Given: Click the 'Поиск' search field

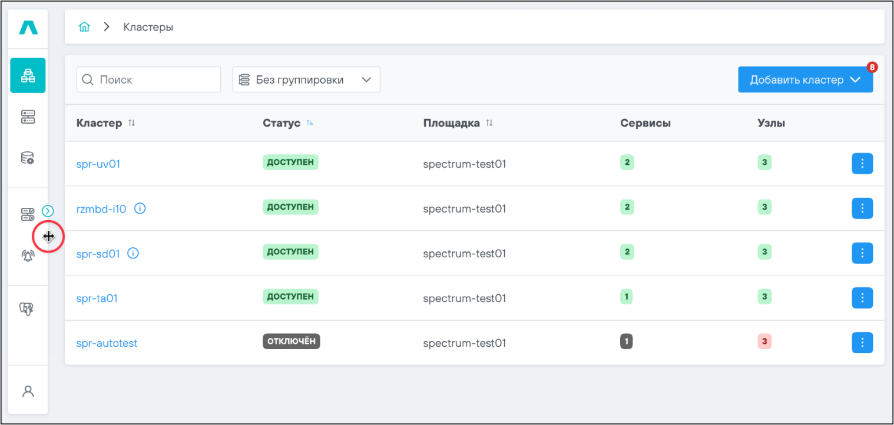Looking at the screenshot, I should point(154,79).
